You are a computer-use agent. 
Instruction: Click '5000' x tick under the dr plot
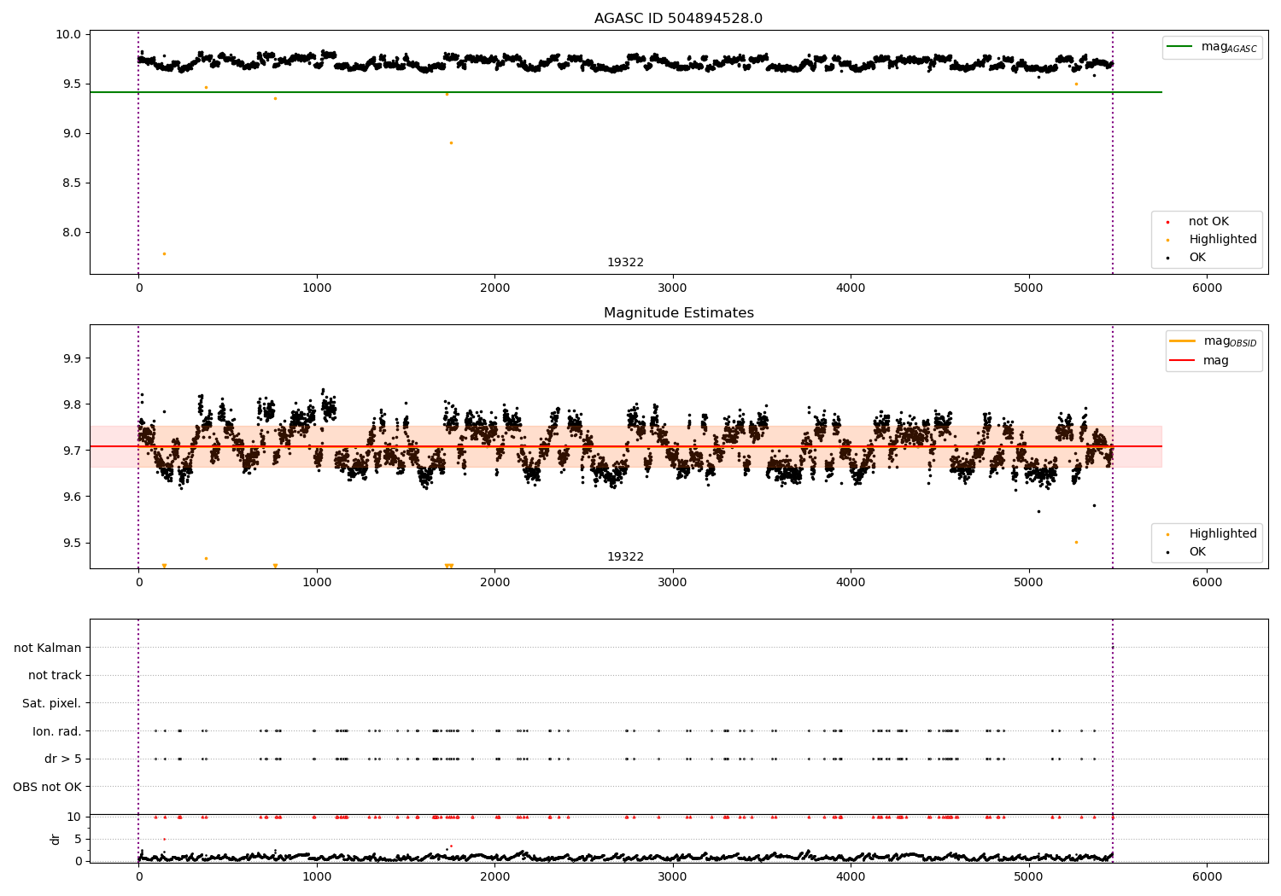1028,876
